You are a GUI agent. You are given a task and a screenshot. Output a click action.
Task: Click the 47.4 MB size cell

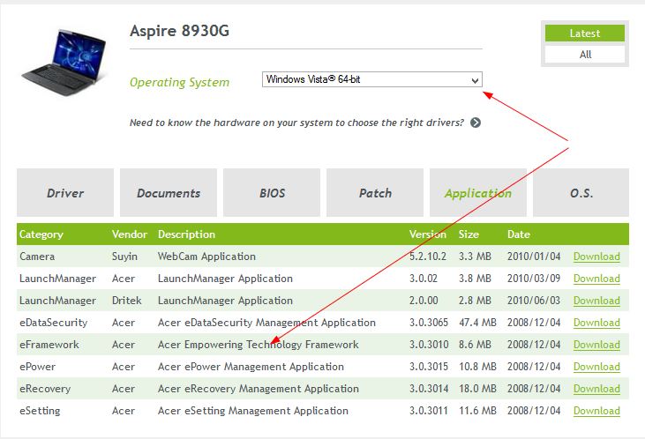477,323
